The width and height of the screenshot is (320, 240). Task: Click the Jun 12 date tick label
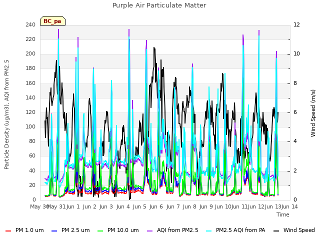coord(256,206)
